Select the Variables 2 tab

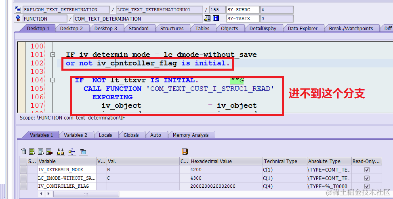76,135
